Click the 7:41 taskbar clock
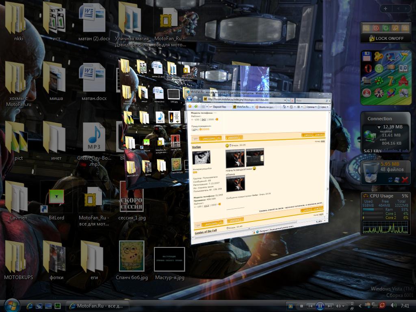This screenshot has width=416, height=312. coord(405,305)
